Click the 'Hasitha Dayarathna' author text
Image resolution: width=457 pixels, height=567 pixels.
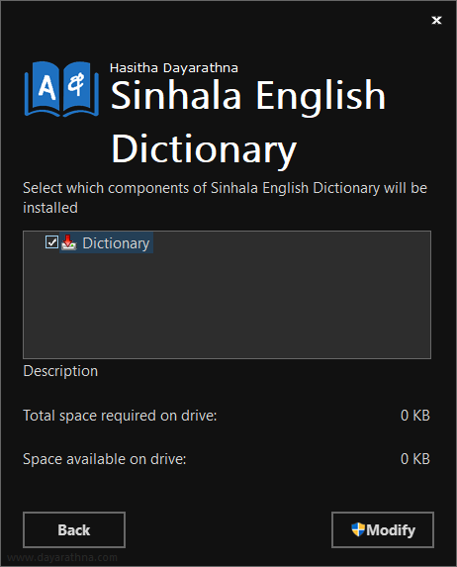coord(174,67)
